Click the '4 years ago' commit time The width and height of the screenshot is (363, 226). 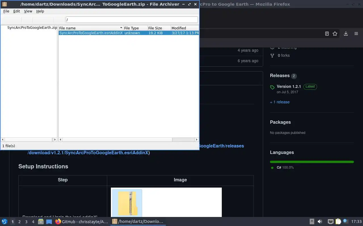tap(248, 50)
